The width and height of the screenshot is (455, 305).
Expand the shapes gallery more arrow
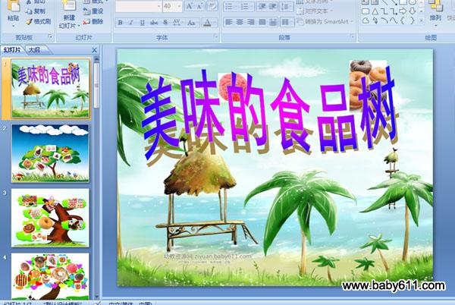[x=421, y=20]
